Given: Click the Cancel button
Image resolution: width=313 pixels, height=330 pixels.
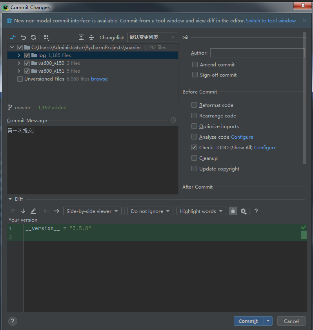Looking at the screenshot, I should [291, 321].
